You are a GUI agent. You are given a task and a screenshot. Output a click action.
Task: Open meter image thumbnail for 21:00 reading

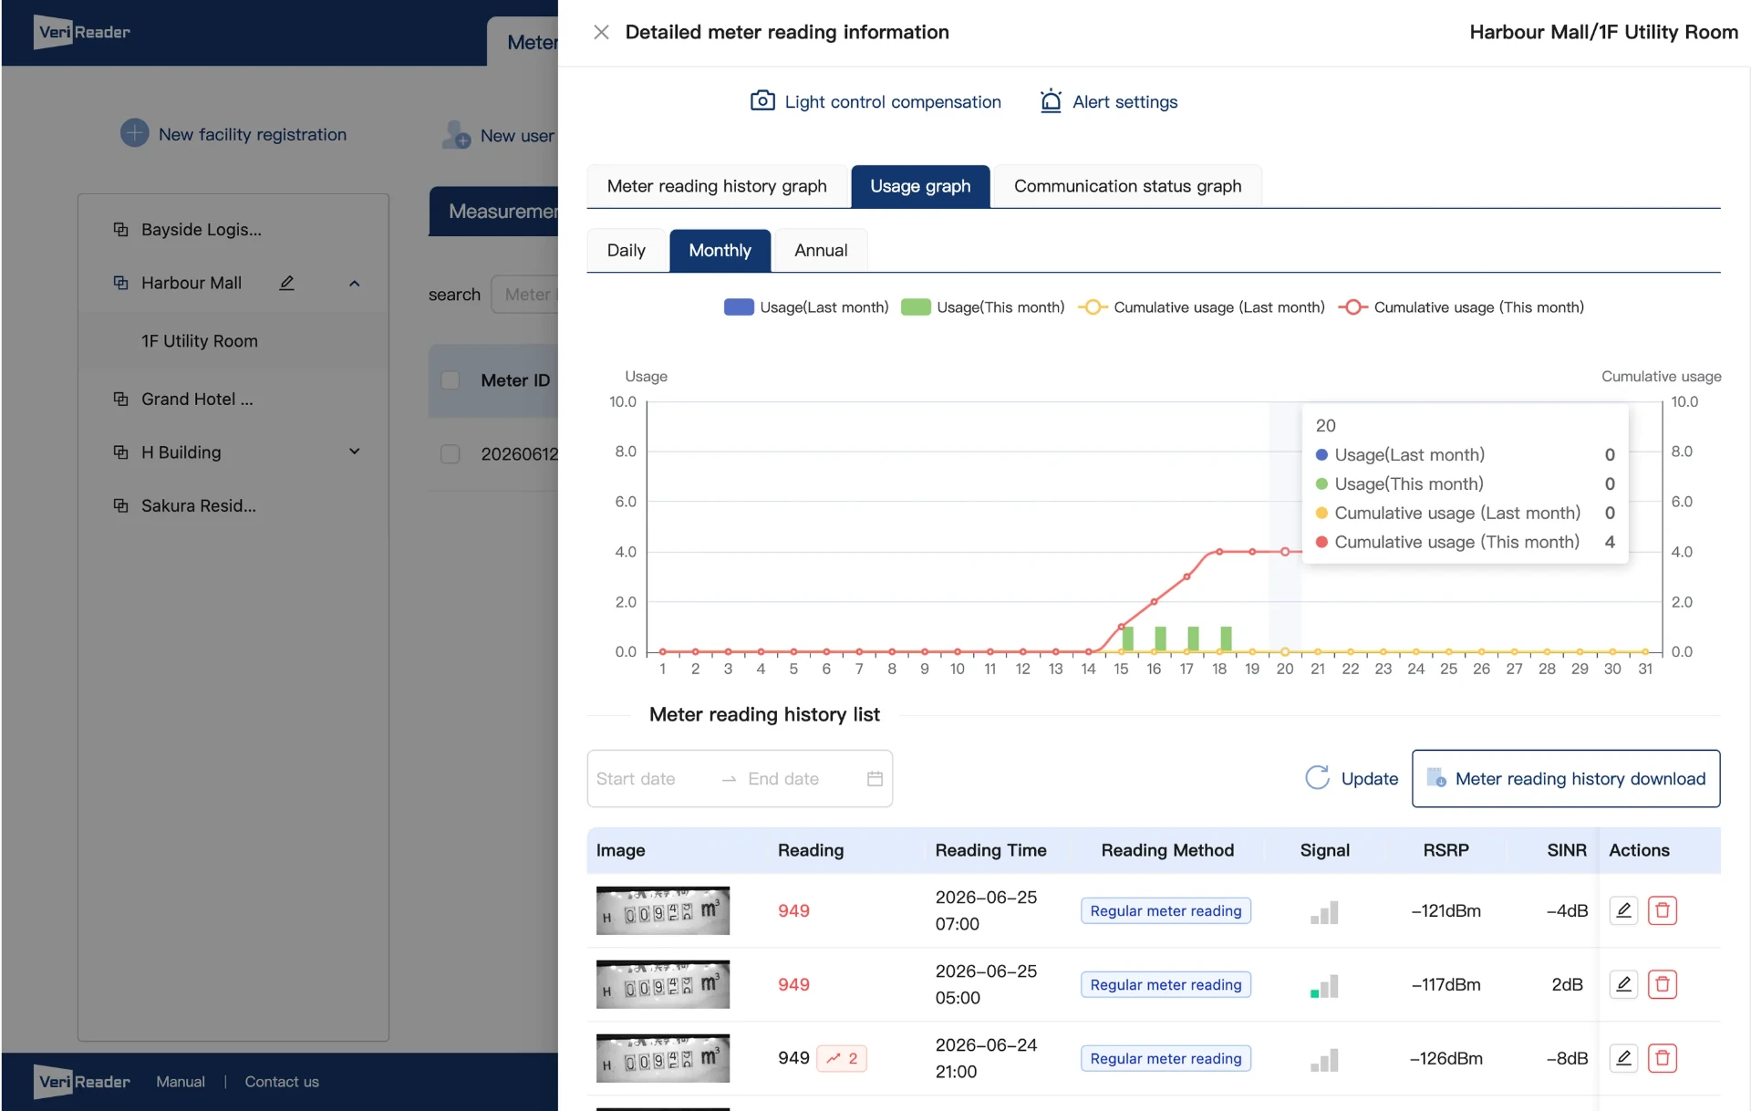663,1058
